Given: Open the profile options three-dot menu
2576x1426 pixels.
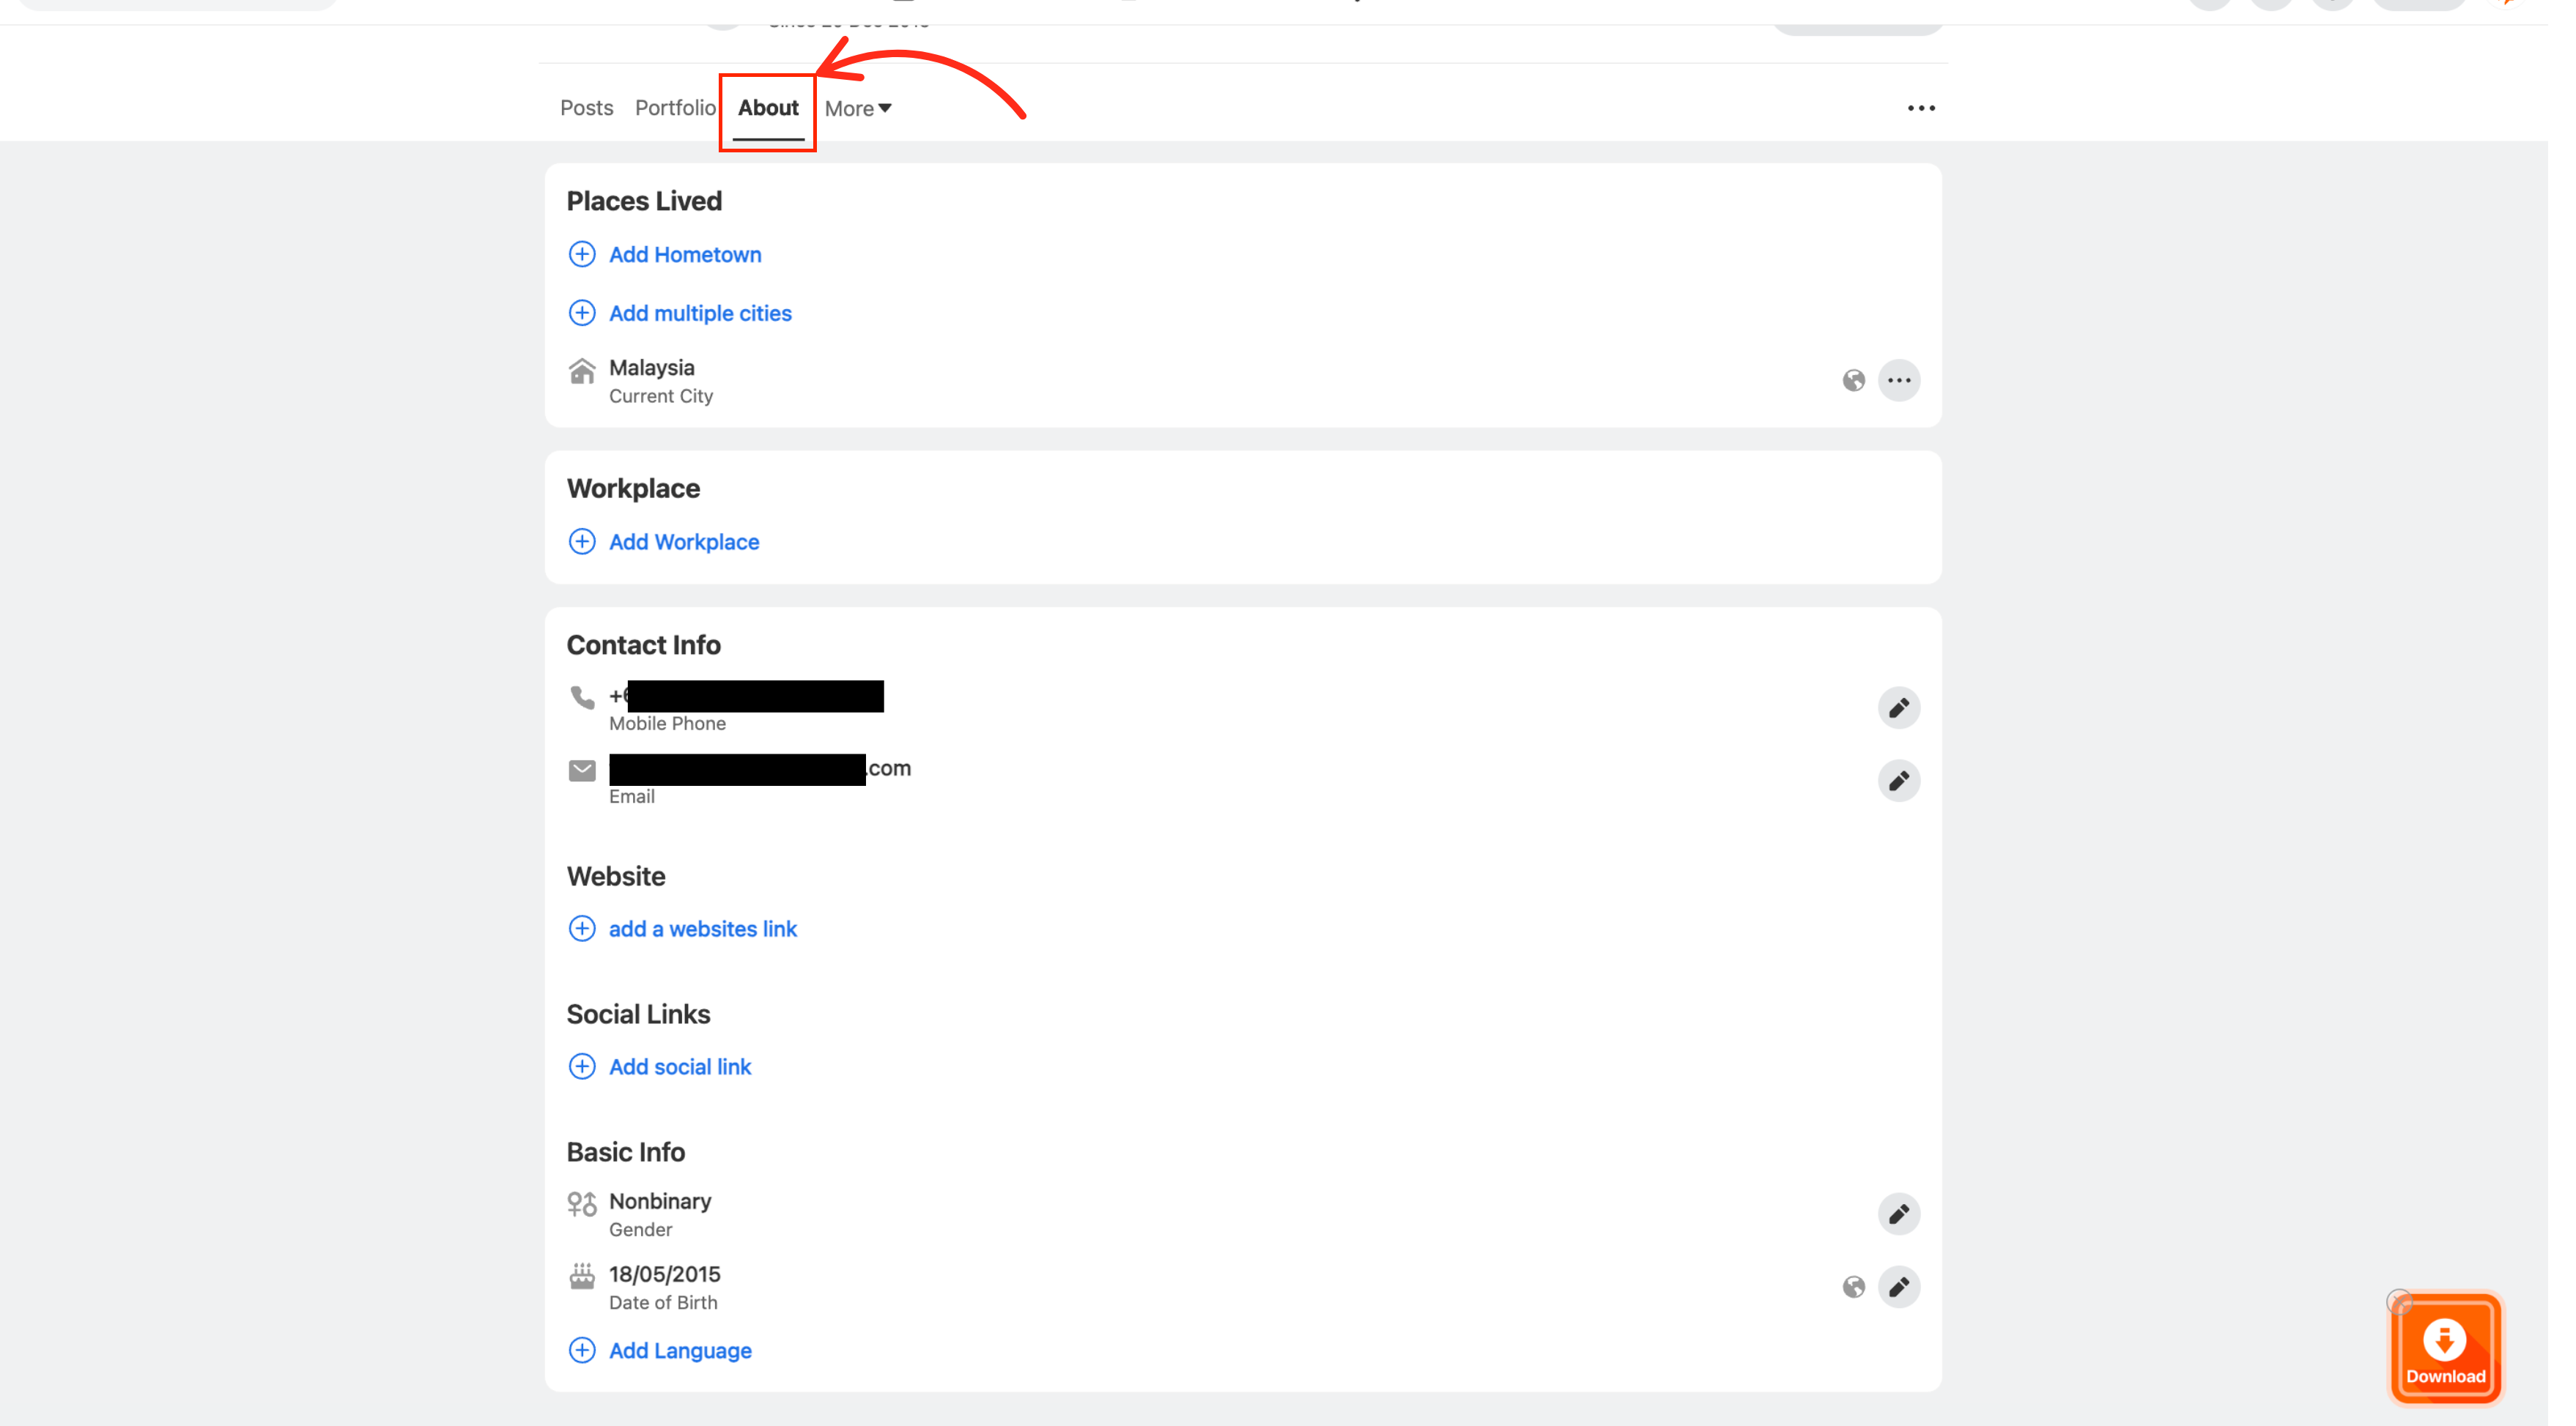Looking at the screenshot, I should 1921,108.
